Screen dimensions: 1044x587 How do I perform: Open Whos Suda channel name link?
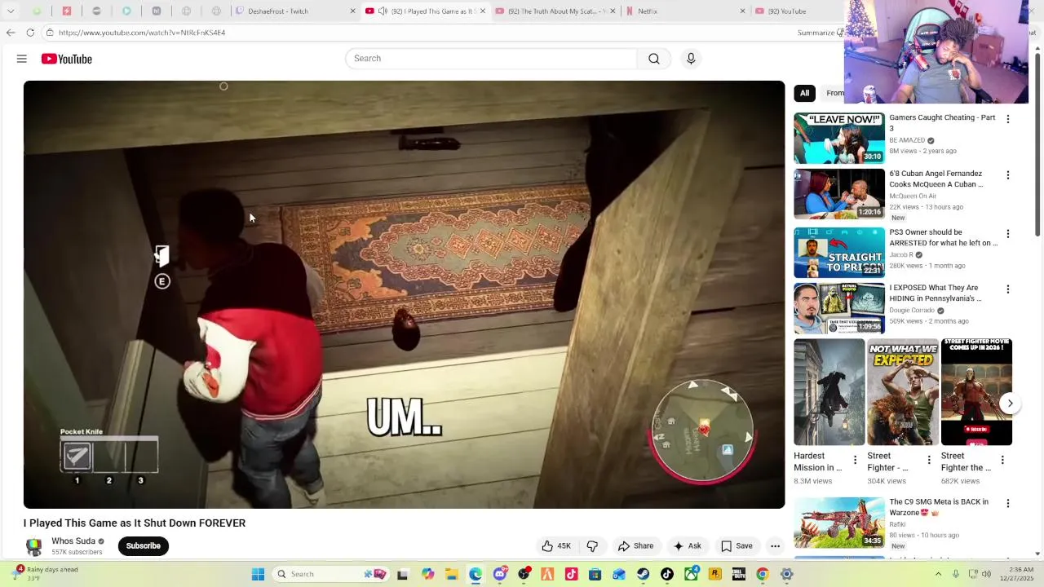[x=73, y=541]
